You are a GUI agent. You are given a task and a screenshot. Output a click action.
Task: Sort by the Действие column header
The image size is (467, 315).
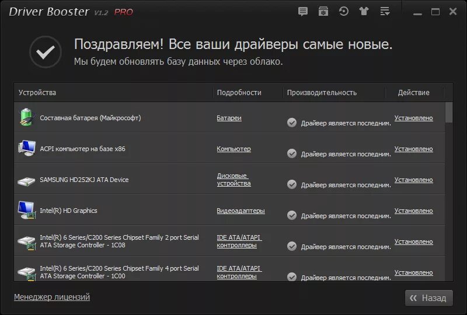point(414,93)
